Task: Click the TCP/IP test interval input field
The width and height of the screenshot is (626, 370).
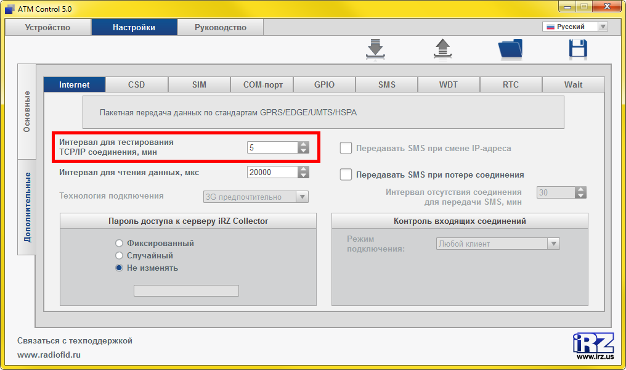Action: pos(271,147)
